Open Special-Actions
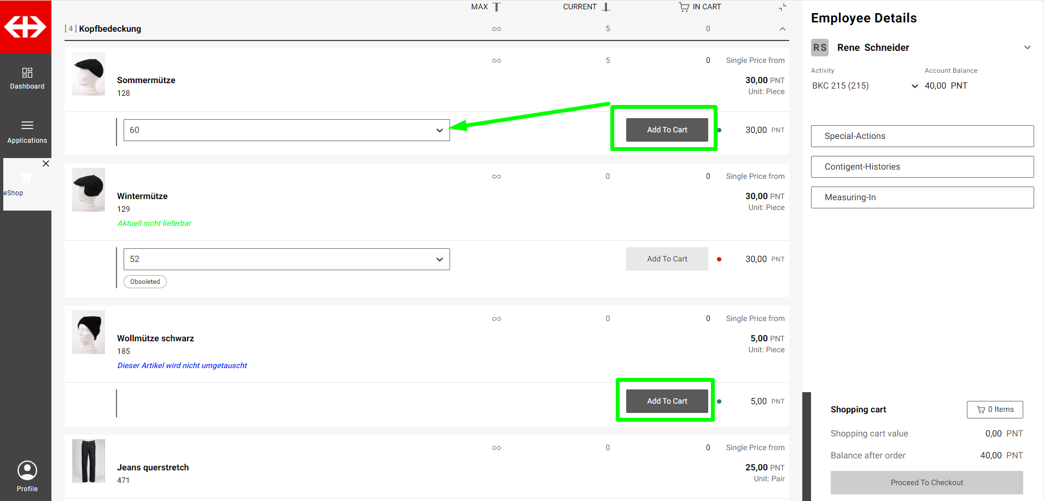1044x501 pixels. [922, 136]
